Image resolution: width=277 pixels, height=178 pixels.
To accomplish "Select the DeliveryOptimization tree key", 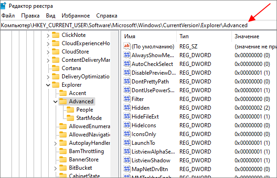I will pyautogui.click(x=86, y=77).
